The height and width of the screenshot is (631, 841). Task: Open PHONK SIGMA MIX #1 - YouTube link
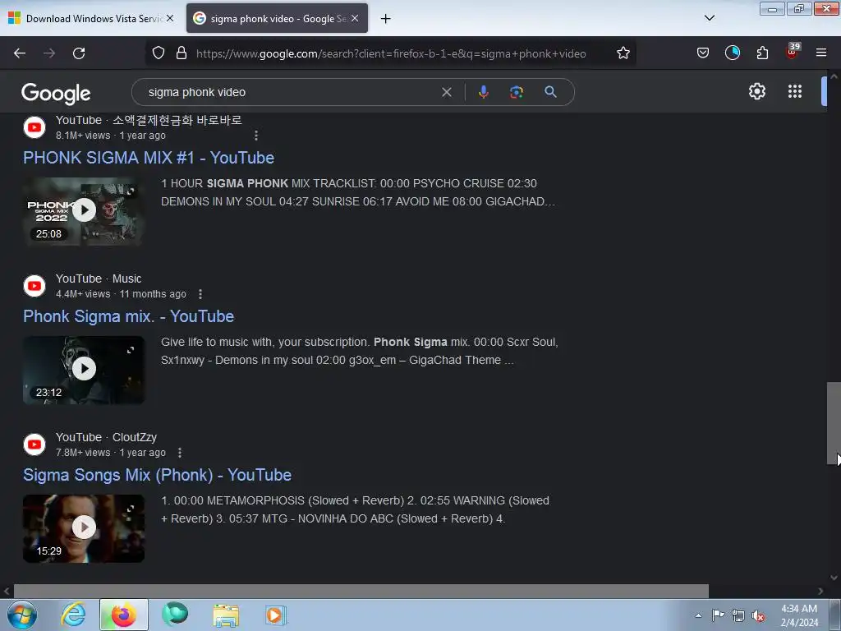tap(149, 158)
